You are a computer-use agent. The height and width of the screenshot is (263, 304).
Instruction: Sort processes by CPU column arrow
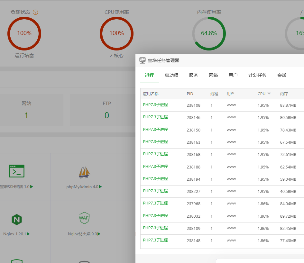click(x=269, y=94)
